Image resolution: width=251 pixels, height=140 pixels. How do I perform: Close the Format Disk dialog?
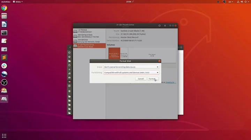coord(159,61)
